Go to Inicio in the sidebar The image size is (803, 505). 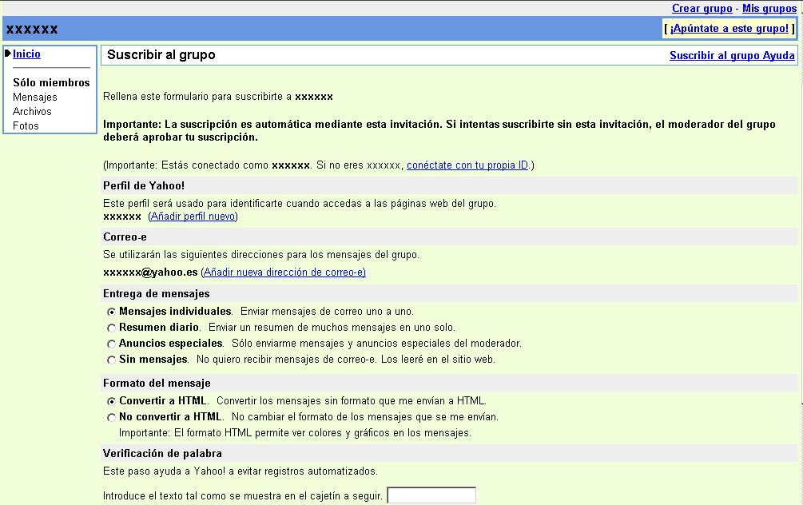(26, 54)
